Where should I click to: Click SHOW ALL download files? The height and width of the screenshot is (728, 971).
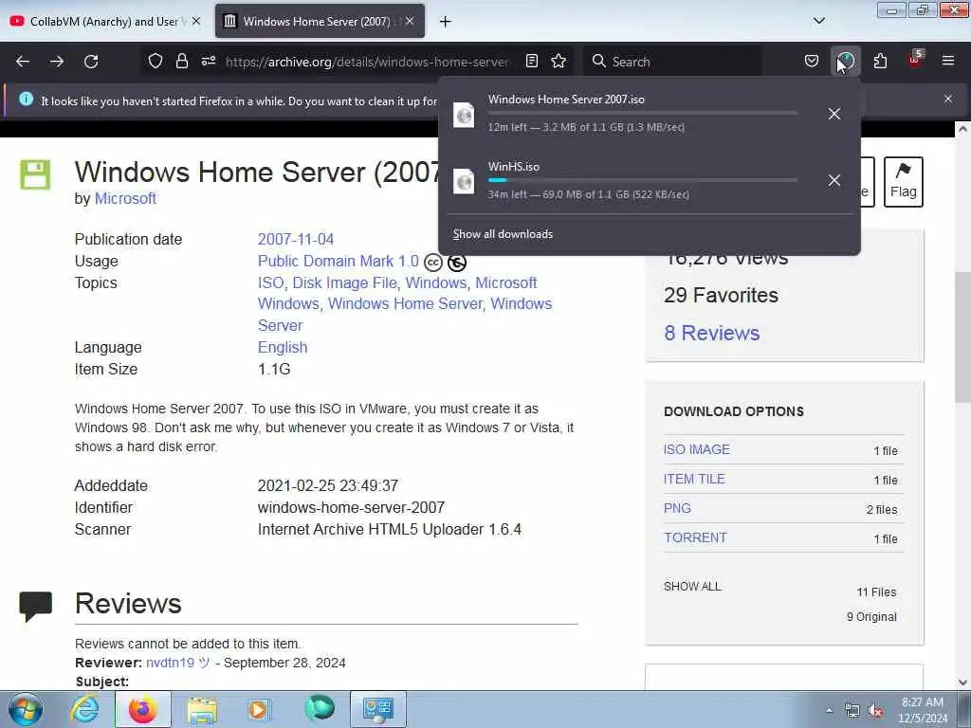(x=692, y=586)
